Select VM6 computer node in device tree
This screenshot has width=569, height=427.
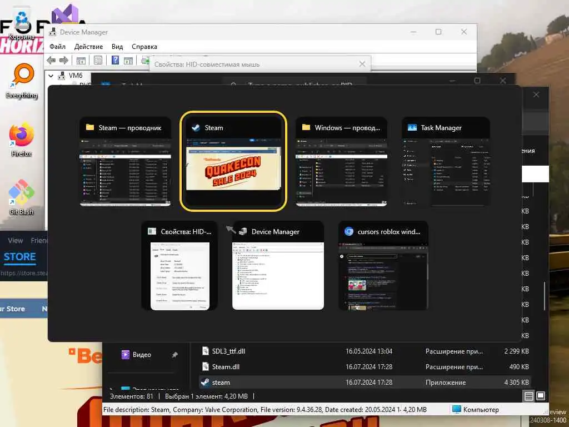pyautogui.click(x=76, y=76)
